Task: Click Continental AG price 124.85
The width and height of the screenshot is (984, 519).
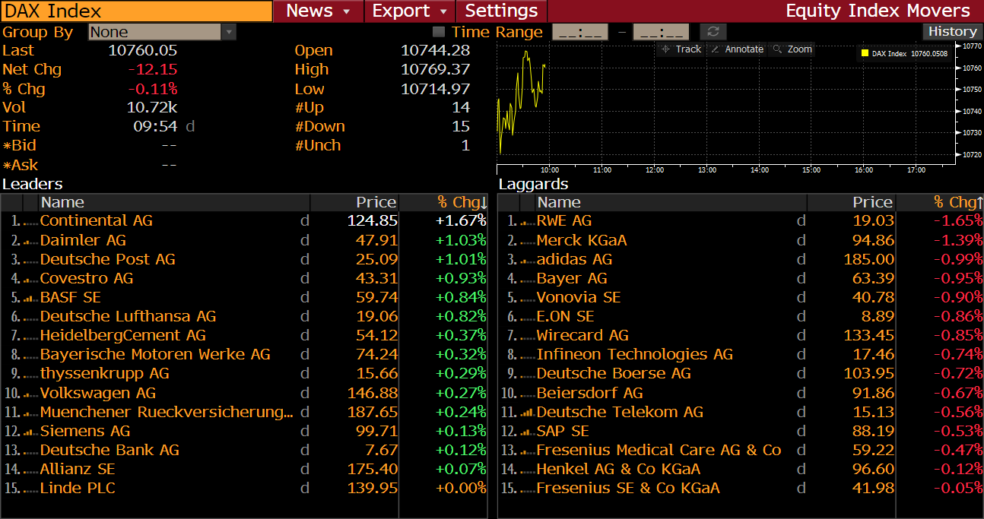Action: [373, 221]
